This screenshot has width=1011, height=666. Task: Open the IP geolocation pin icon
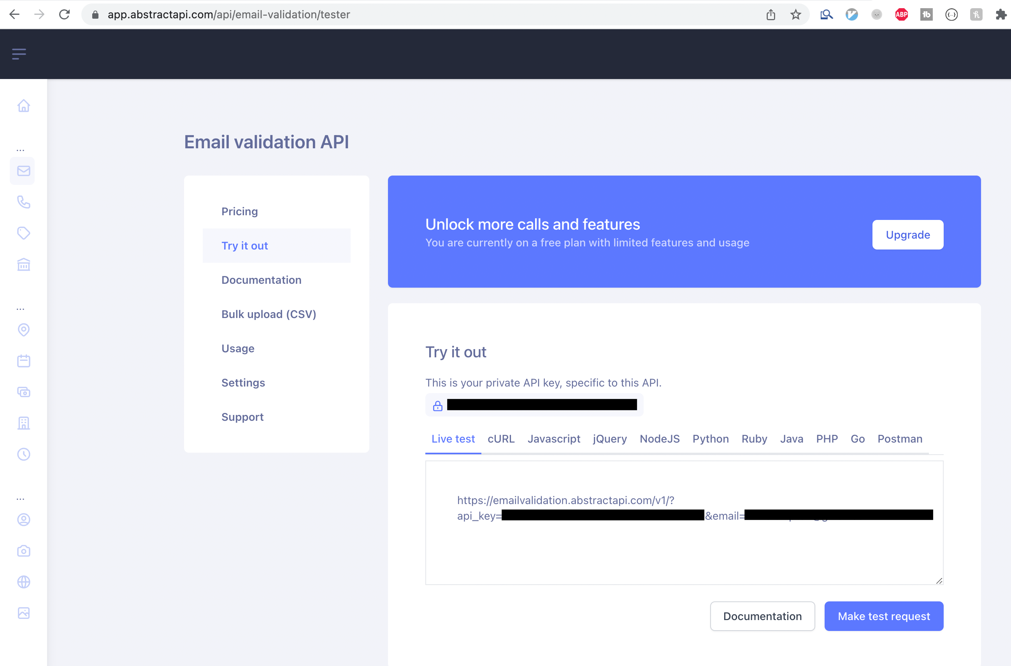point(23,330)
